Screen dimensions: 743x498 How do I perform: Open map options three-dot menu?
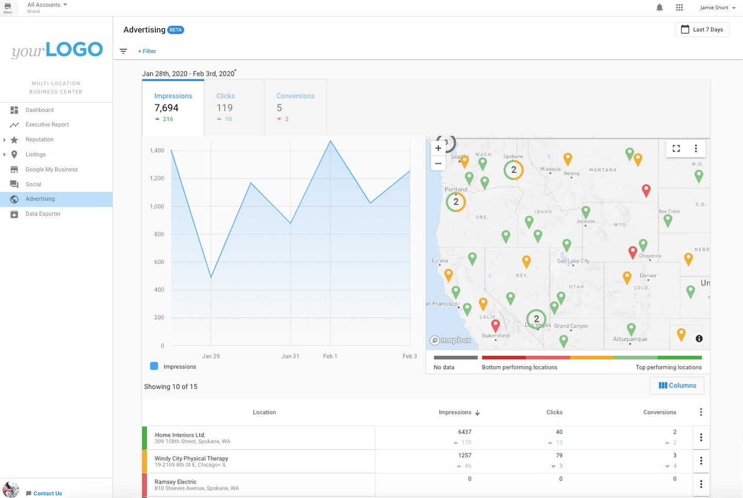(x=696, y=149)
